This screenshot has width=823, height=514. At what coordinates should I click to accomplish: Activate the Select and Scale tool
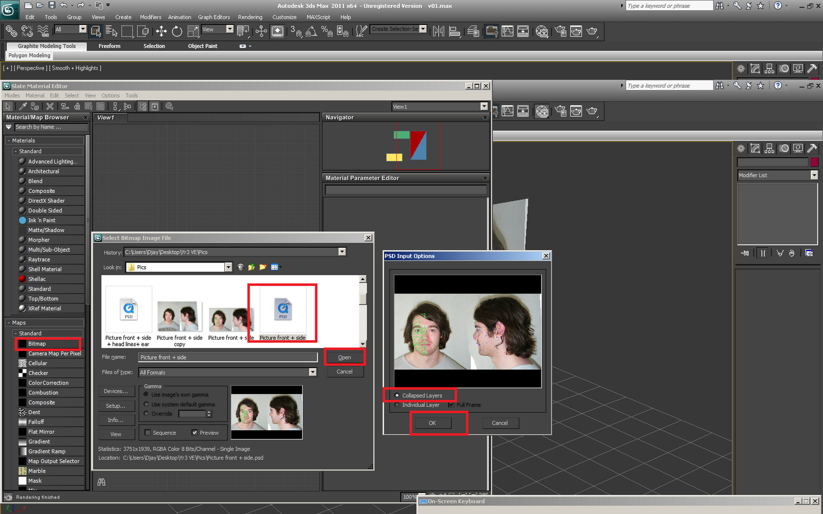[x=193, y=31]
